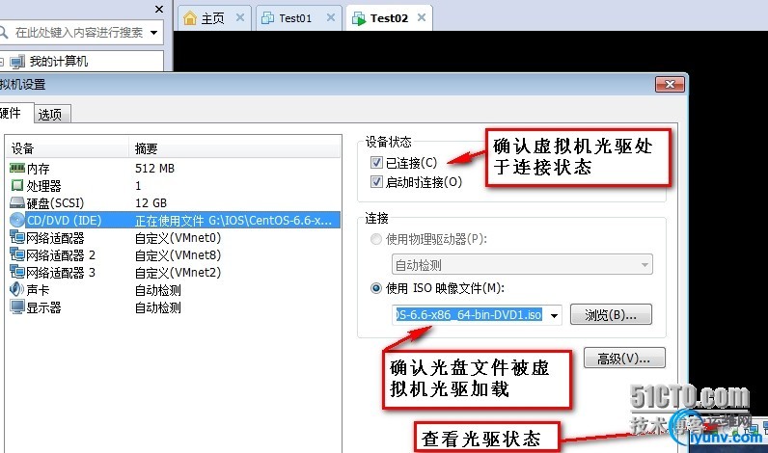The width and height of the screenshot is (768, 453).
Task: Select the 处理器 processor icon
Action: 17,185
